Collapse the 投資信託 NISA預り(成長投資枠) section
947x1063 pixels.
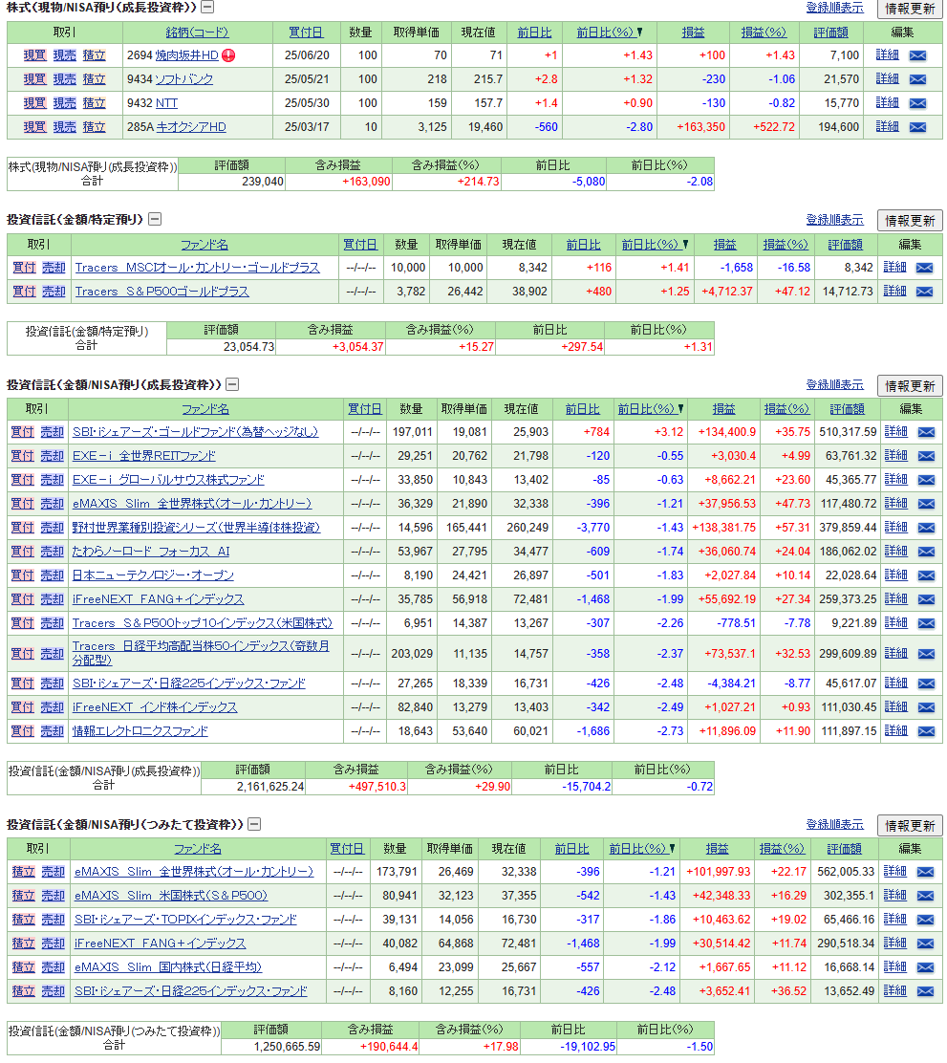click(x=232, y=385)
